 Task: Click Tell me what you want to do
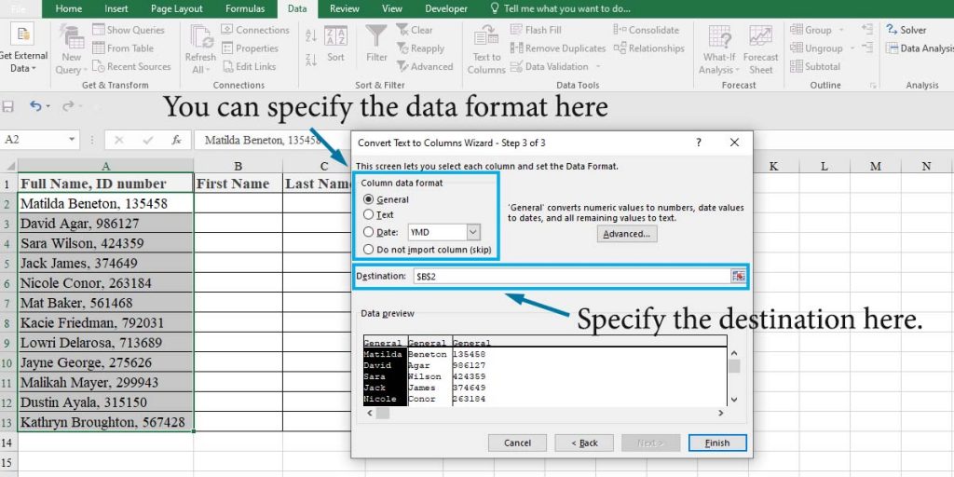point(560,8)
